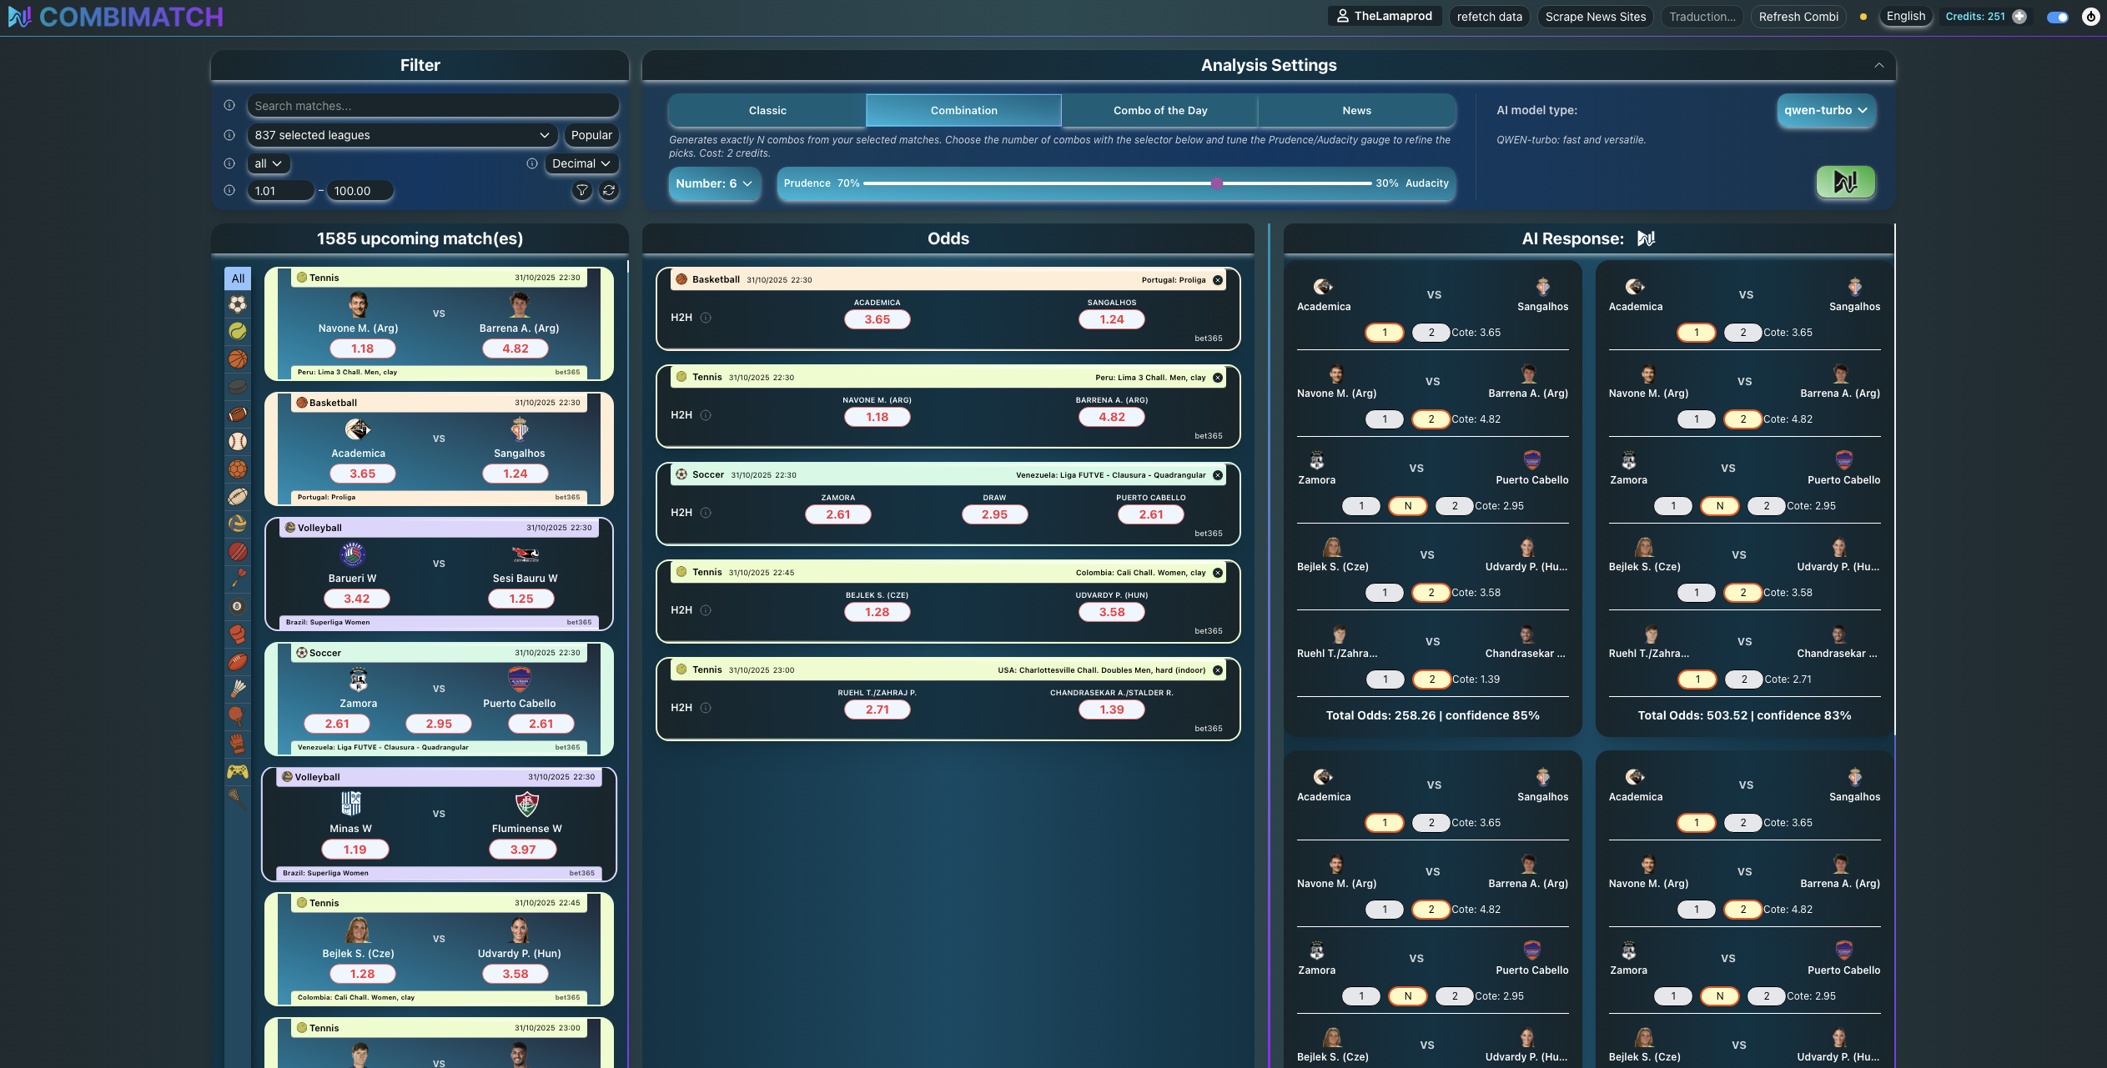The height and width of the screenshot is (1068, 2107).
Task: Open the qwen-turbo model dropdown
Action: click(1825, 110)
